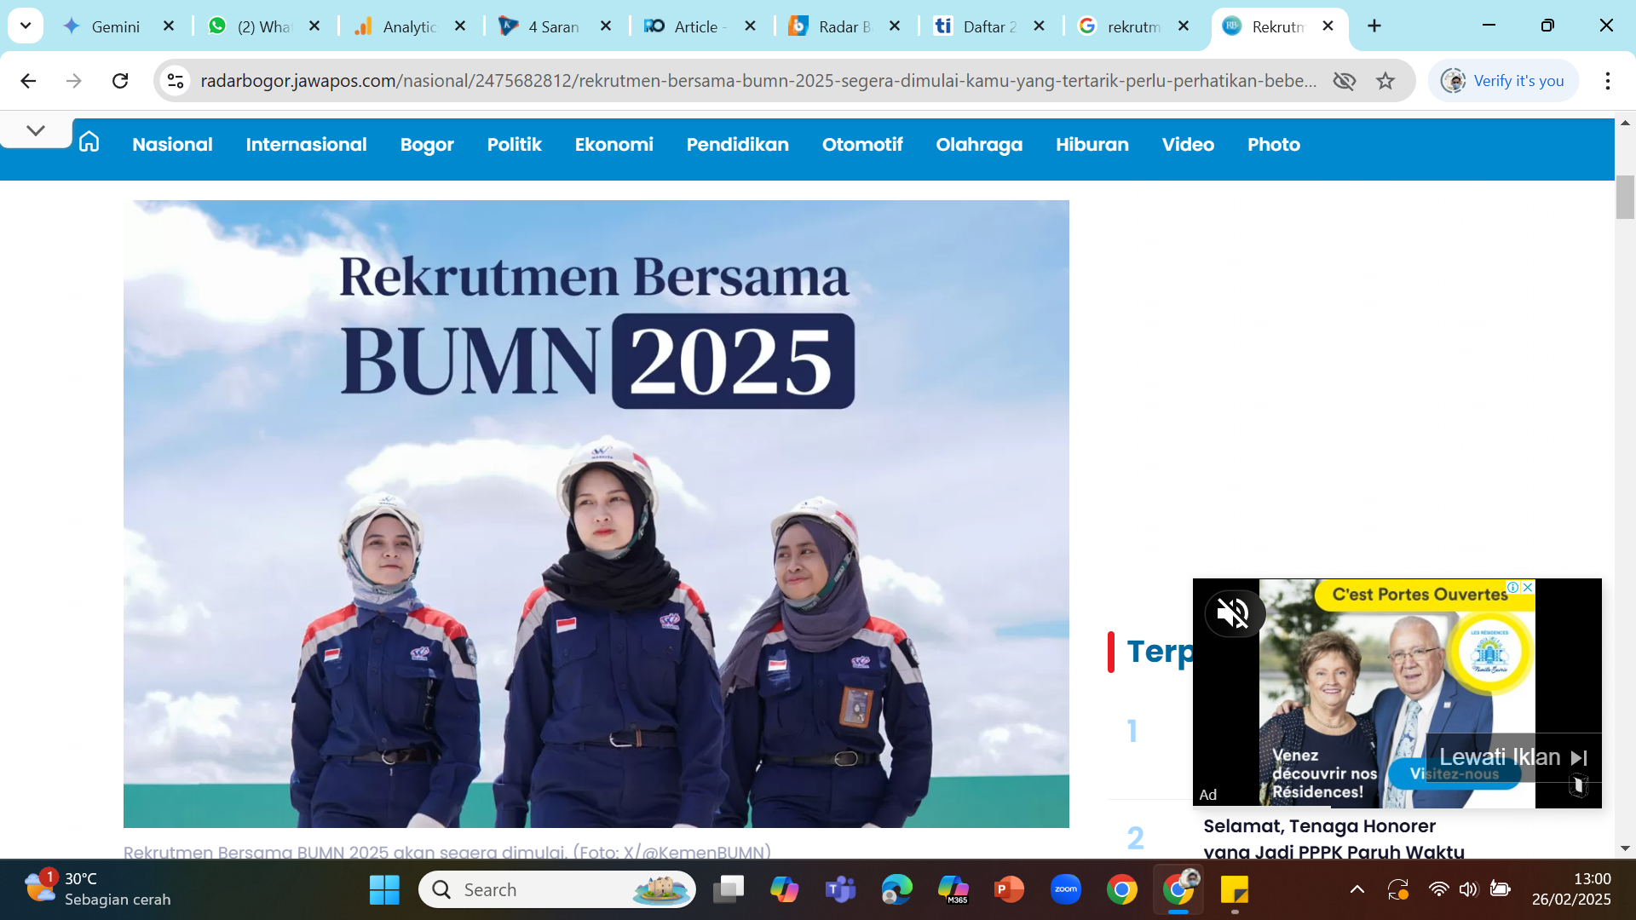
Task: Switch to the Article tab
Action: coord(686,26)
